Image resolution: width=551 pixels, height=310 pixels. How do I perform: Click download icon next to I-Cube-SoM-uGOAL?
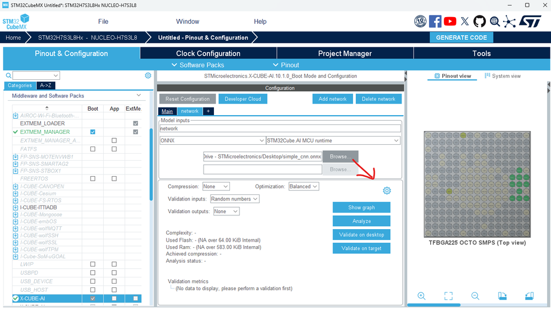pyautogui.click(x=15, y=257)
